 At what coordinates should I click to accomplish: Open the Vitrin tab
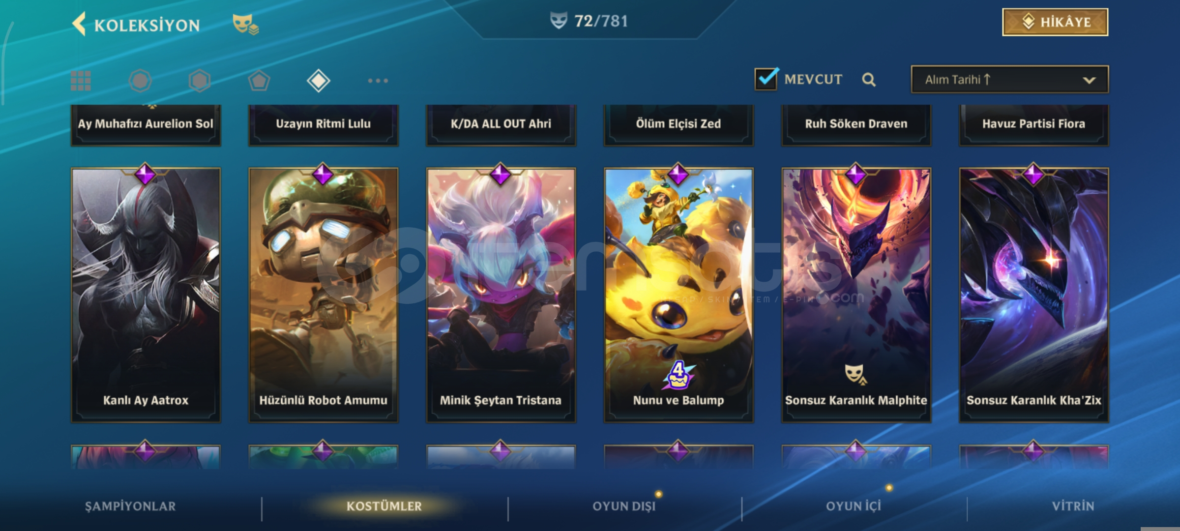point(1073,506)
